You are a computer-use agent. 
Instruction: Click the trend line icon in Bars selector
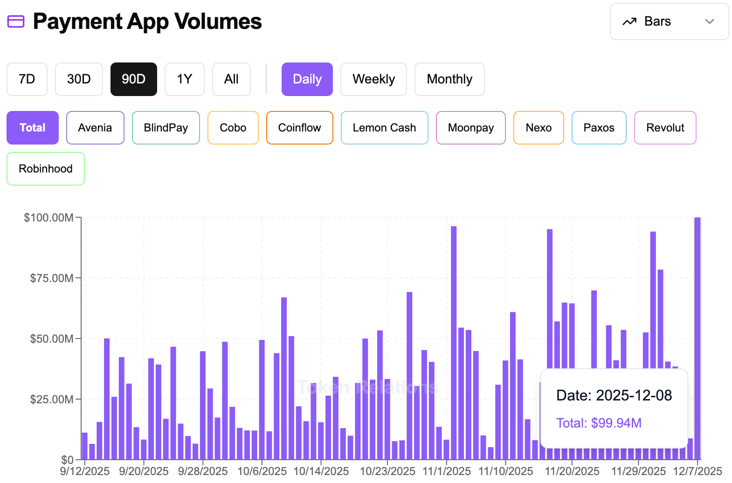pos(629,21)
